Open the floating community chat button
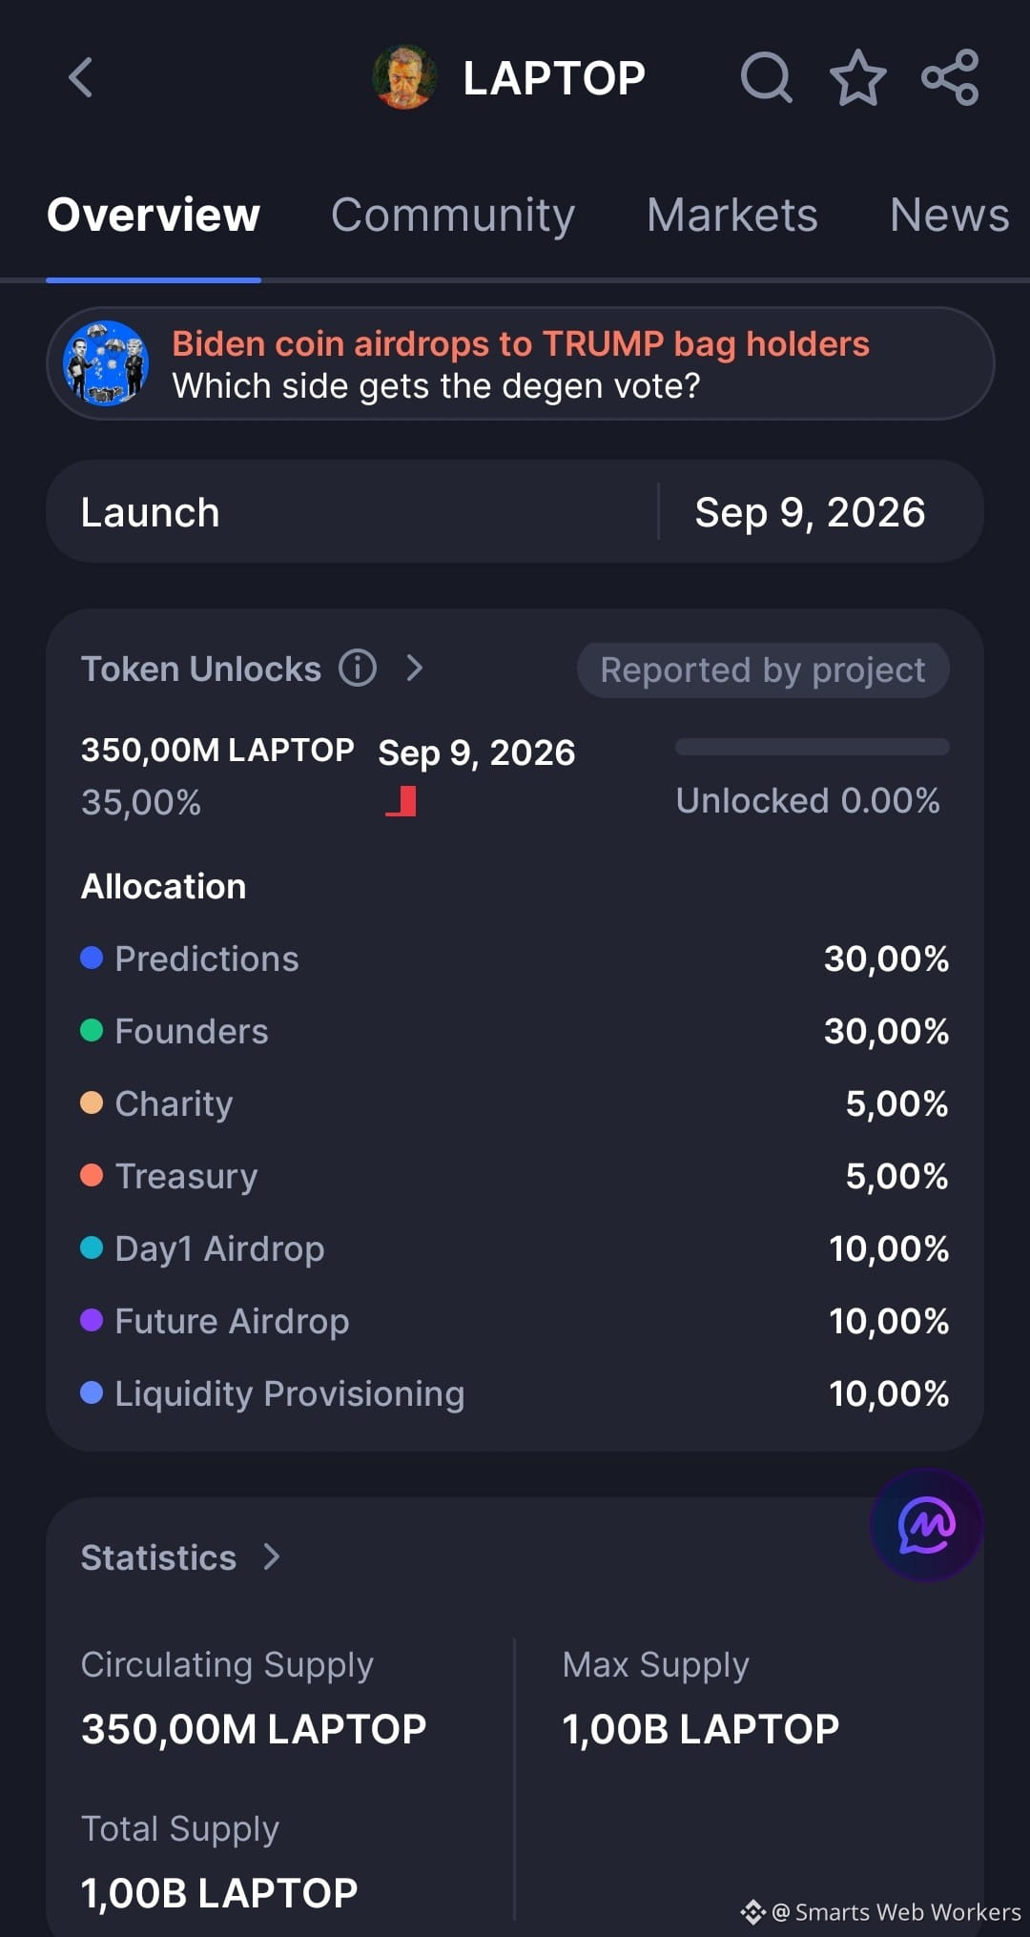Image resolution: width=1030 pixels, height=1937 pixels. pyautogui.click(x=926, y=1525)
